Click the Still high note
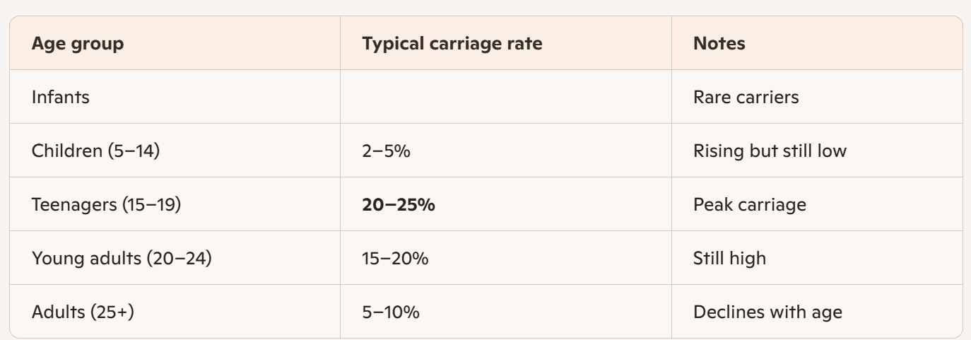 pyautogui.click(x=729, y=258)
